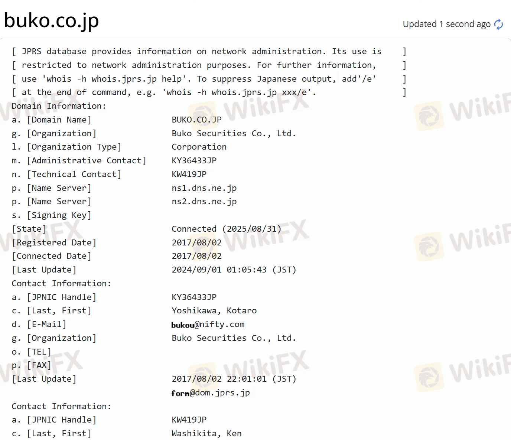511x440 pixels.
Task: Select Technical Contact value KW419JP
Action: pyautogui.click(x=189, y=174)
